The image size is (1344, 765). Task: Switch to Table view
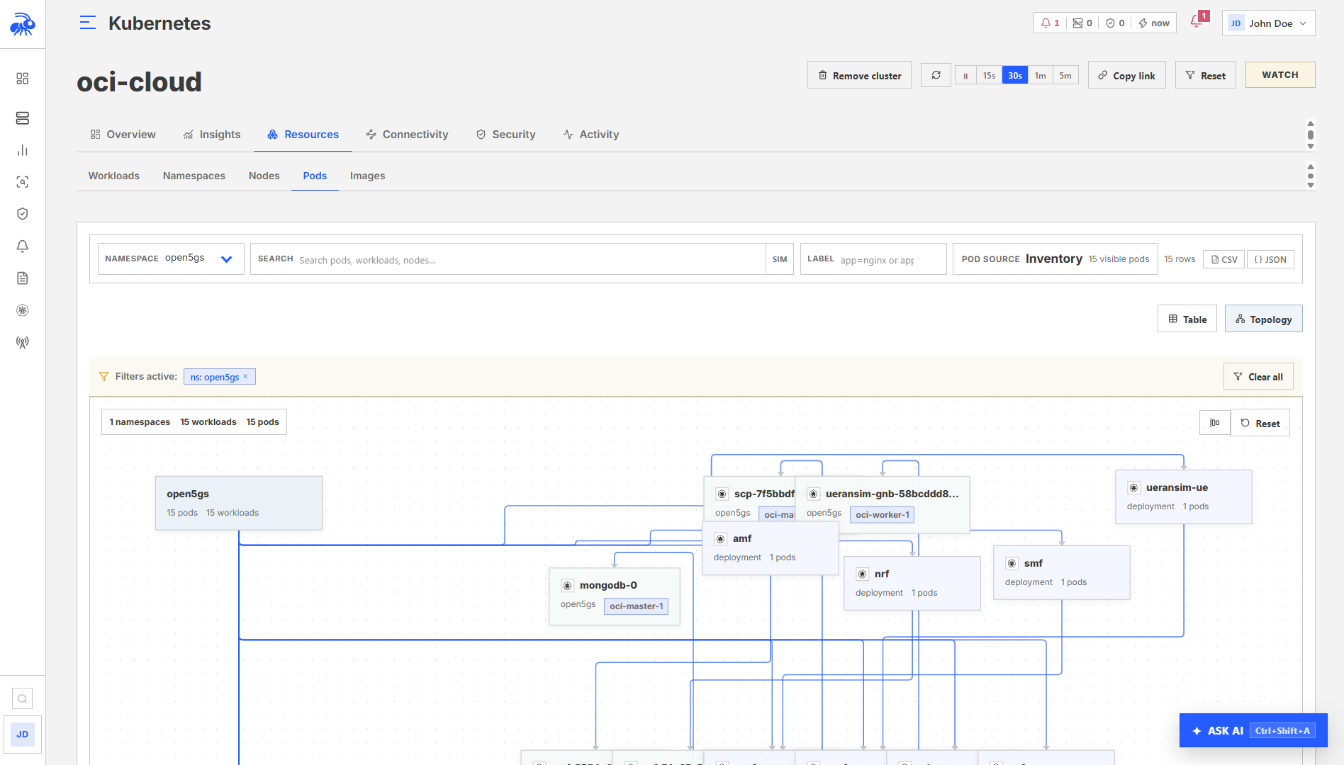click(x=1187, y=319)
